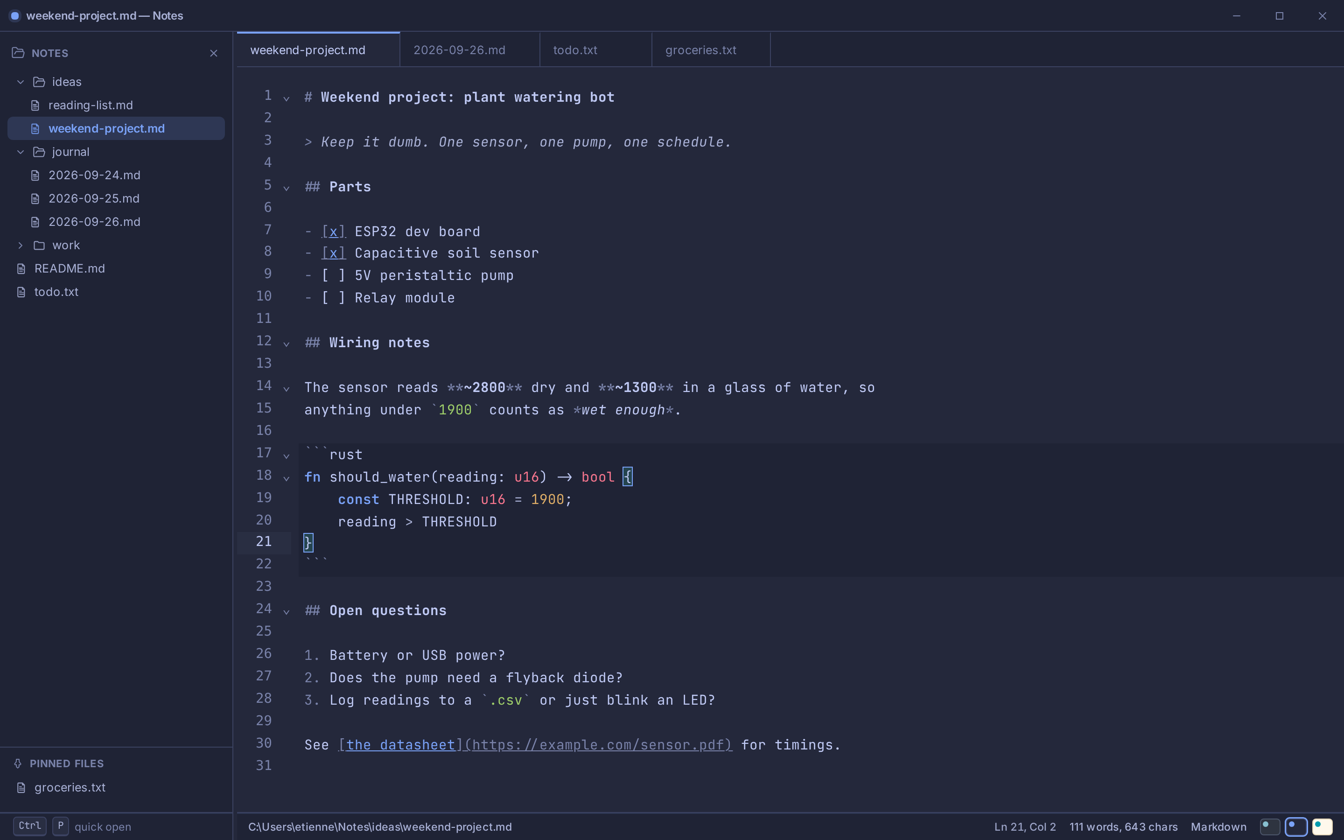Click the journal folder icon
1344x840 pixels.
pyautogui.click(x=39, y=152)
